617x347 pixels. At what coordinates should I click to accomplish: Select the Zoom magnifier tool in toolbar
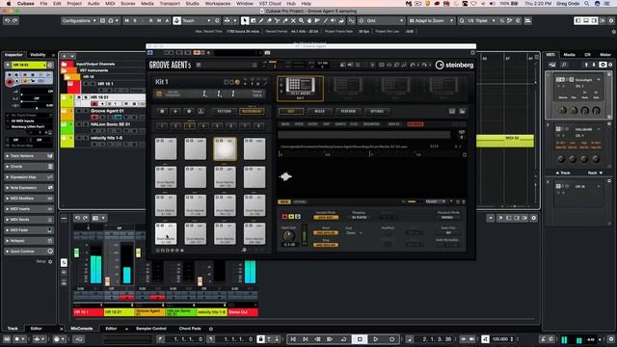[301, 20]
